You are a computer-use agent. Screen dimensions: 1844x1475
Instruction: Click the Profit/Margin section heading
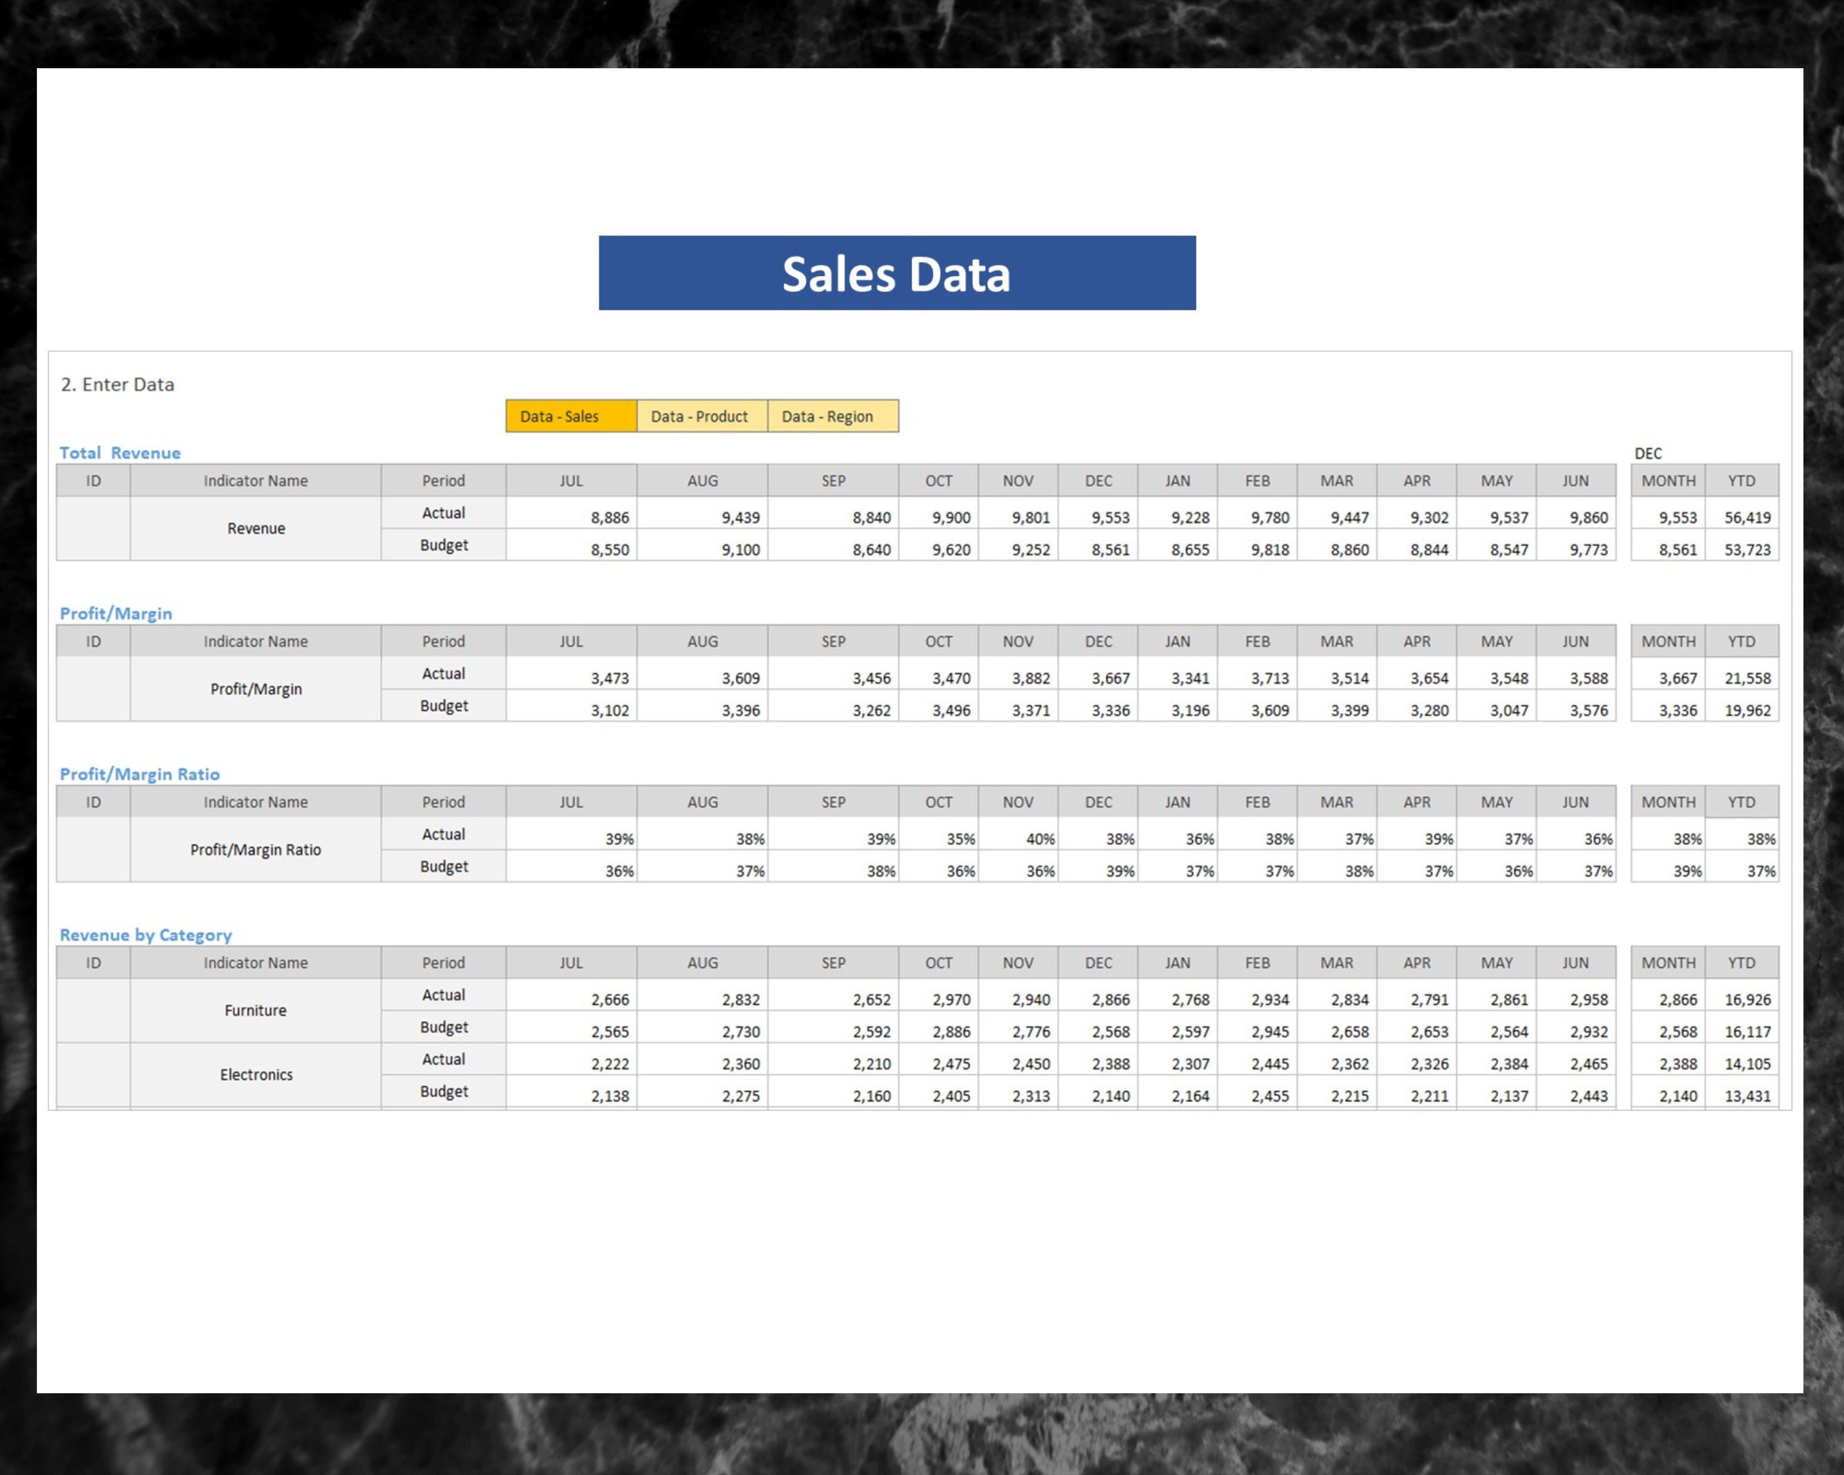click(116, 613)
